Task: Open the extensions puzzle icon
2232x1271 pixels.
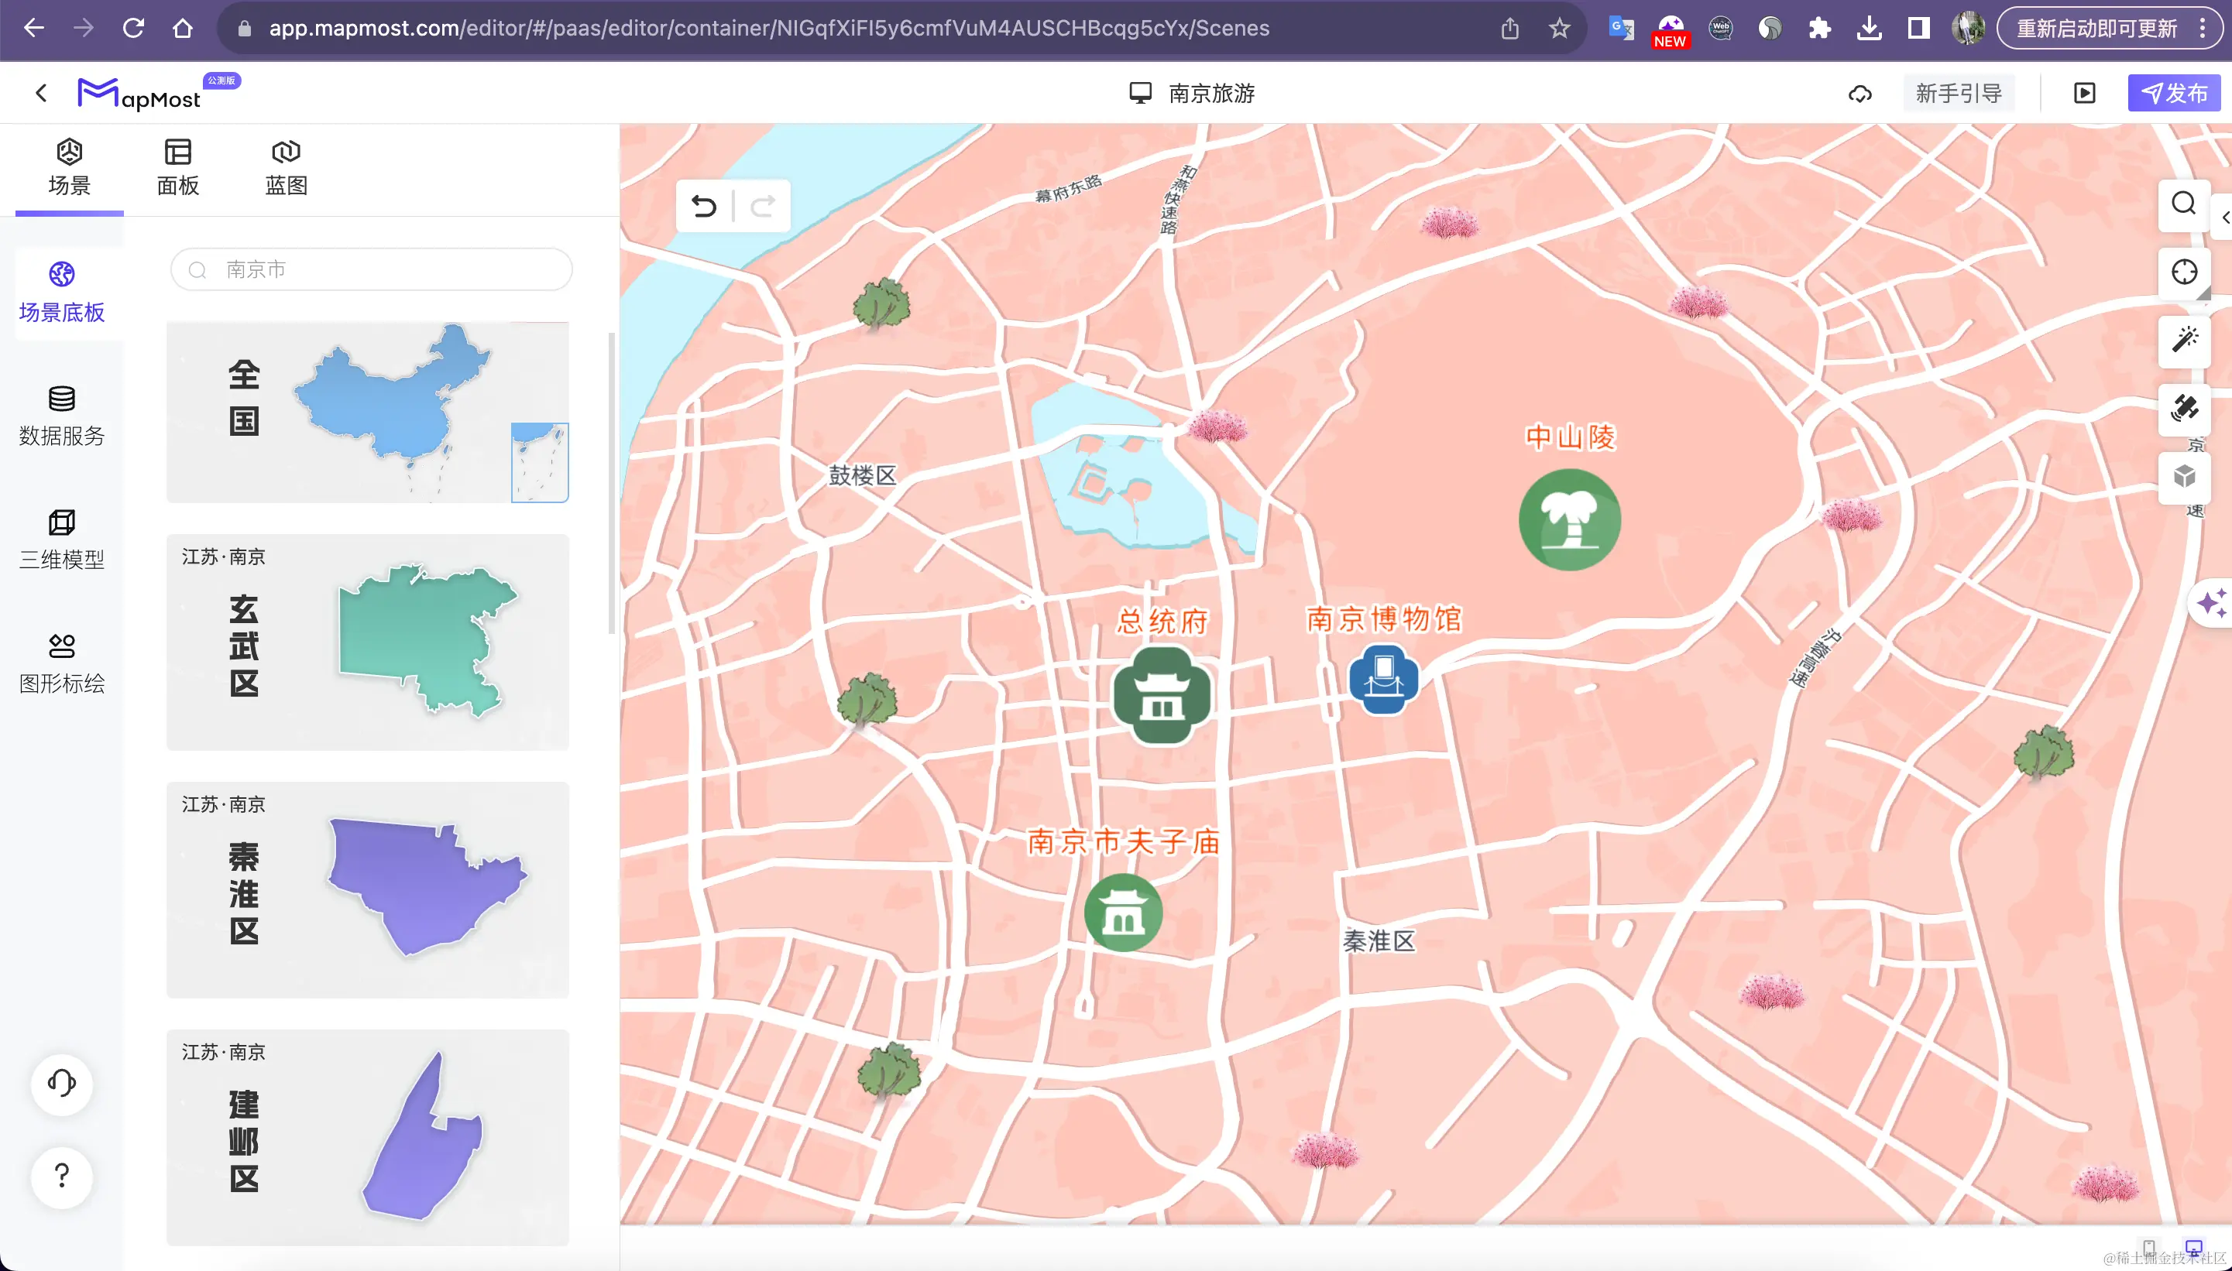Action: (x=1819, y=29)
